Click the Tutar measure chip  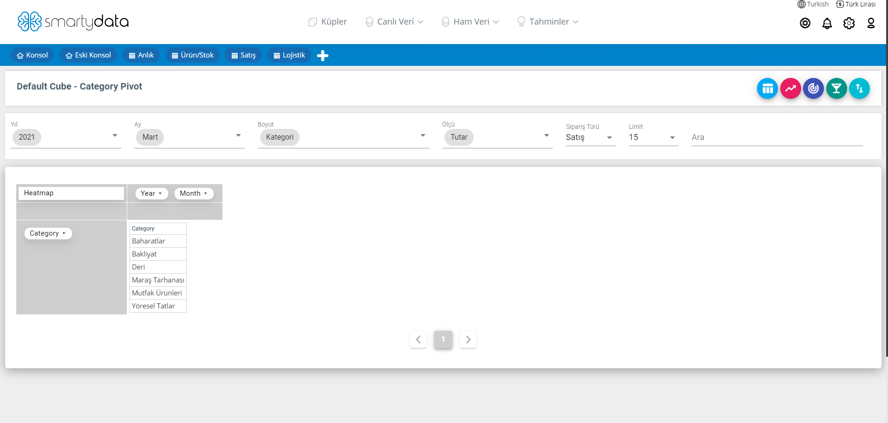[459, 137]
